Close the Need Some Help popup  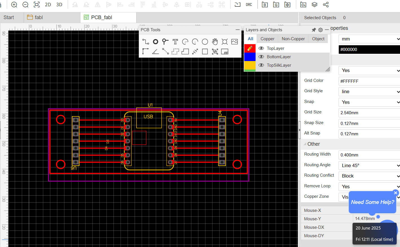[396, 193]
